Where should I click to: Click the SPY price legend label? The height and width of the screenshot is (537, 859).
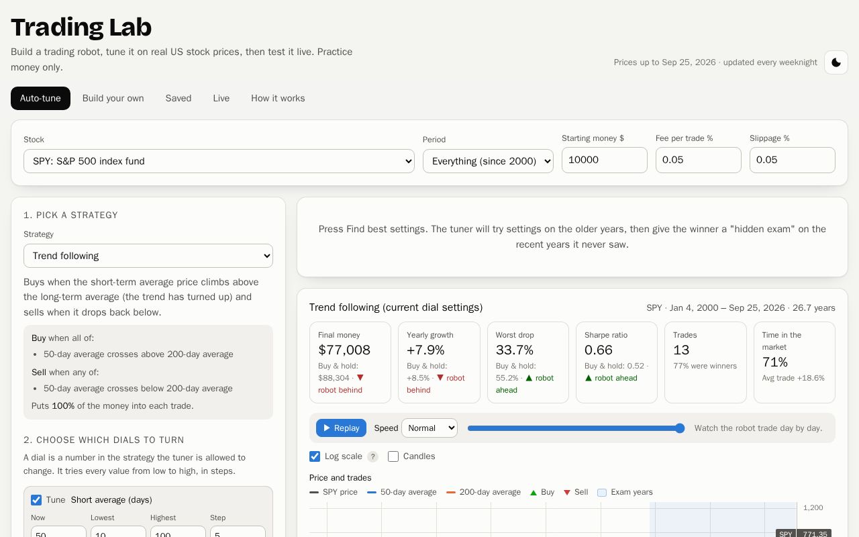(x=340, y=493)
